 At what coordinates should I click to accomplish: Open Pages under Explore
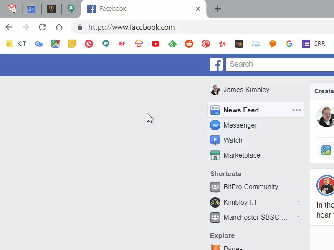pyautogui.click(x=226, y=247)
